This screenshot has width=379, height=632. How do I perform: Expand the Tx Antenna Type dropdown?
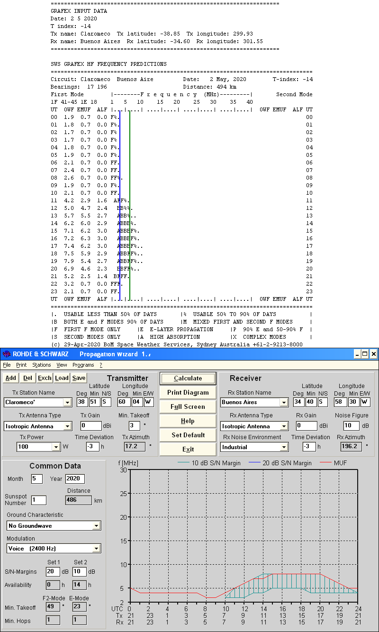click(67, 426)
